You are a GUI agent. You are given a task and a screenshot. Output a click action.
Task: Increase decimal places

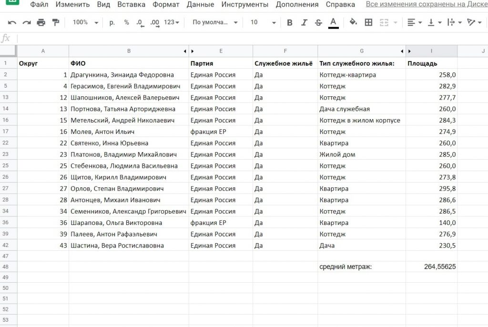pyautogui.click(x=155, y=23)
